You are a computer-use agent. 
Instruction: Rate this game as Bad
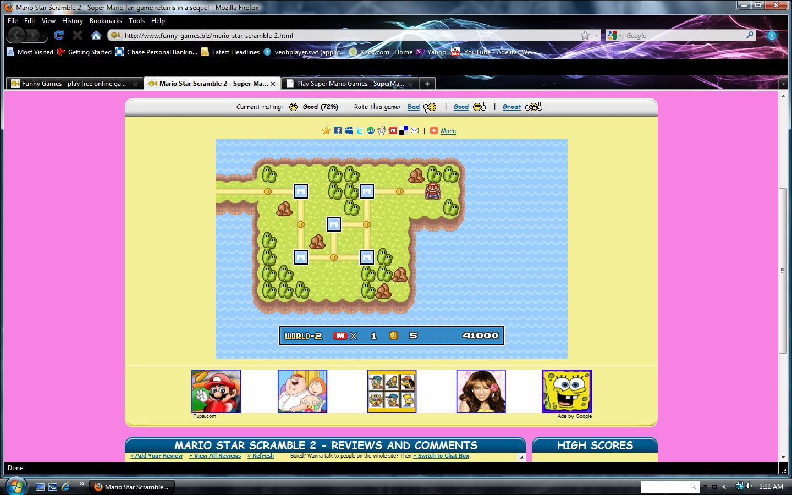[414, 107]
